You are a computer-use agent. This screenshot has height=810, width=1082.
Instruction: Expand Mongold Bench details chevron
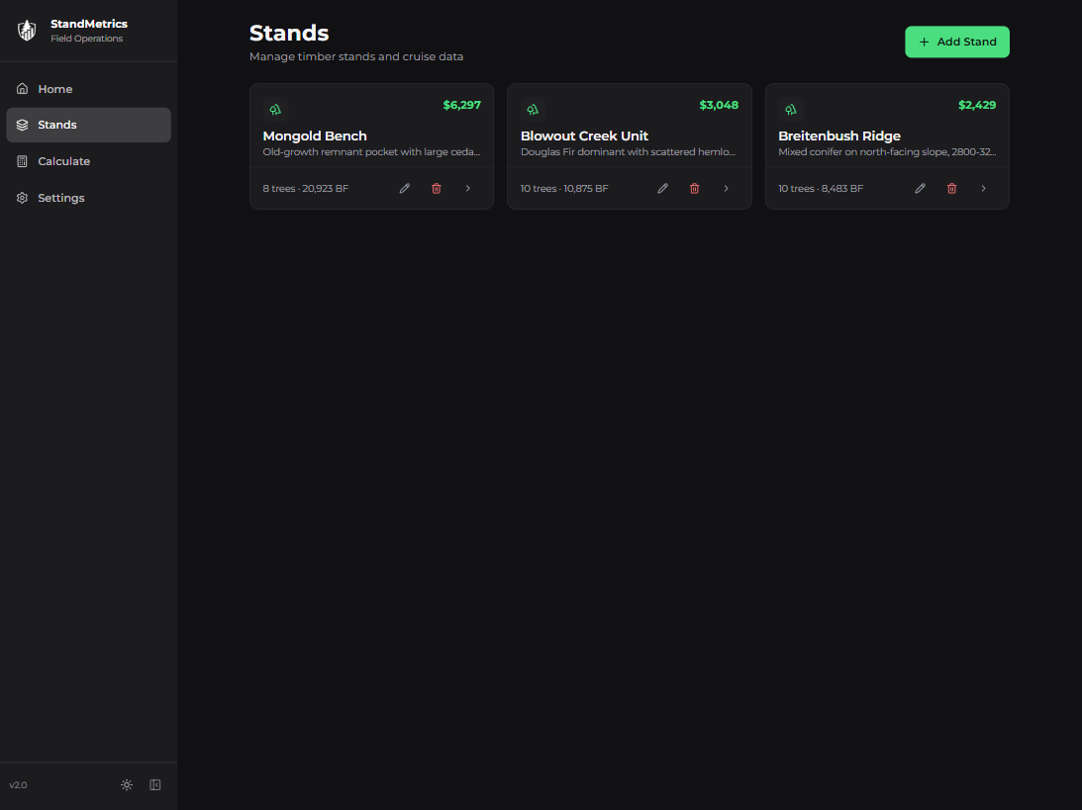[468, 188]
